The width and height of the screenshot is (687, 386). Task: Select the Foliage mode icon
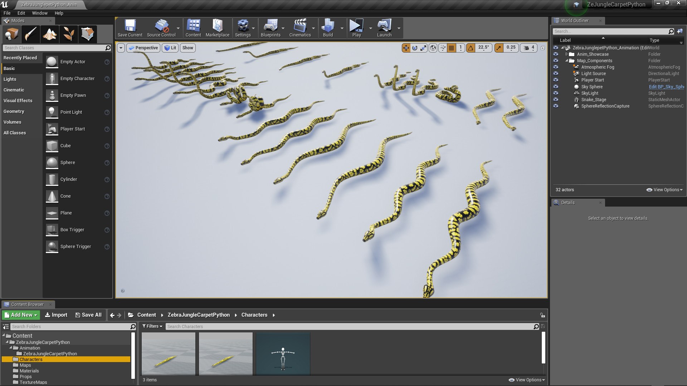coord(69,34)
